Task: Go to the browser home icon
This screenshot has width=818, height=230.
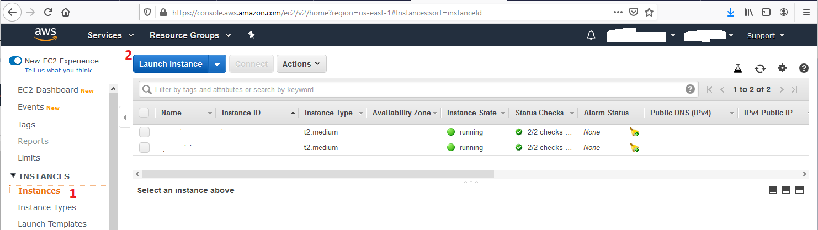Action: click(66, 12)
